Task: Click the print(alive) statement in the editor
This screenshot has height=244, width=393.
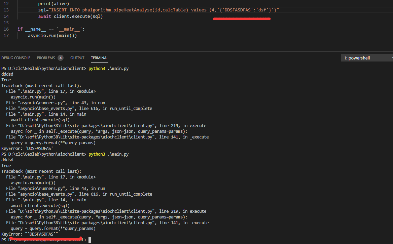Action: pos(53,4)
